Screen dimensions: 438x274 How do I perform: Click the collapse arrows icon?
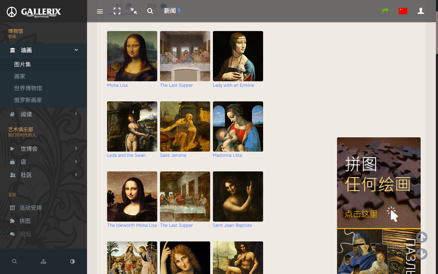(x=134, y=11)
